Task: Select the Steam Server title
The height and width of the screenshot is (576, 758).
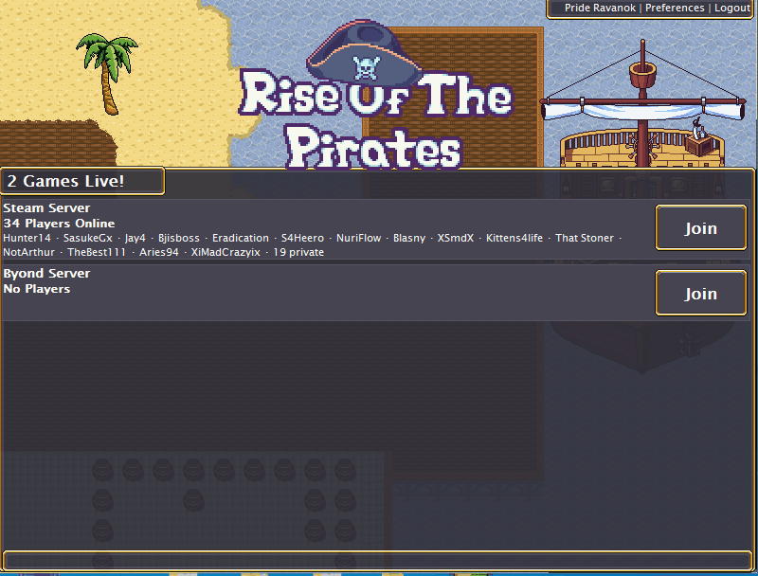Action: [x=46, y=208]
